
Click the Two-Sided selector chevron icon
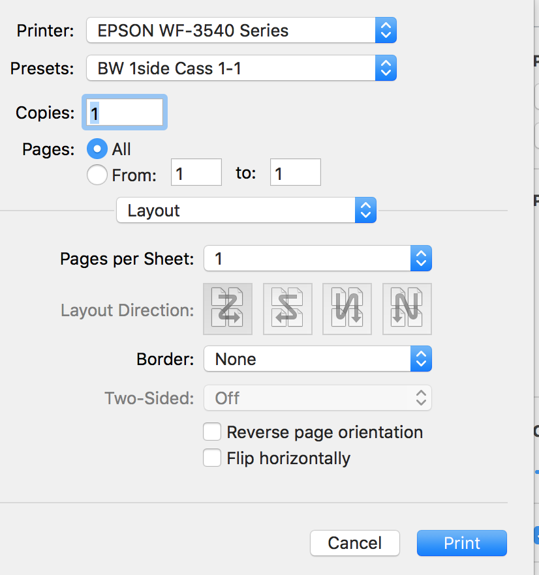[422, 398]
